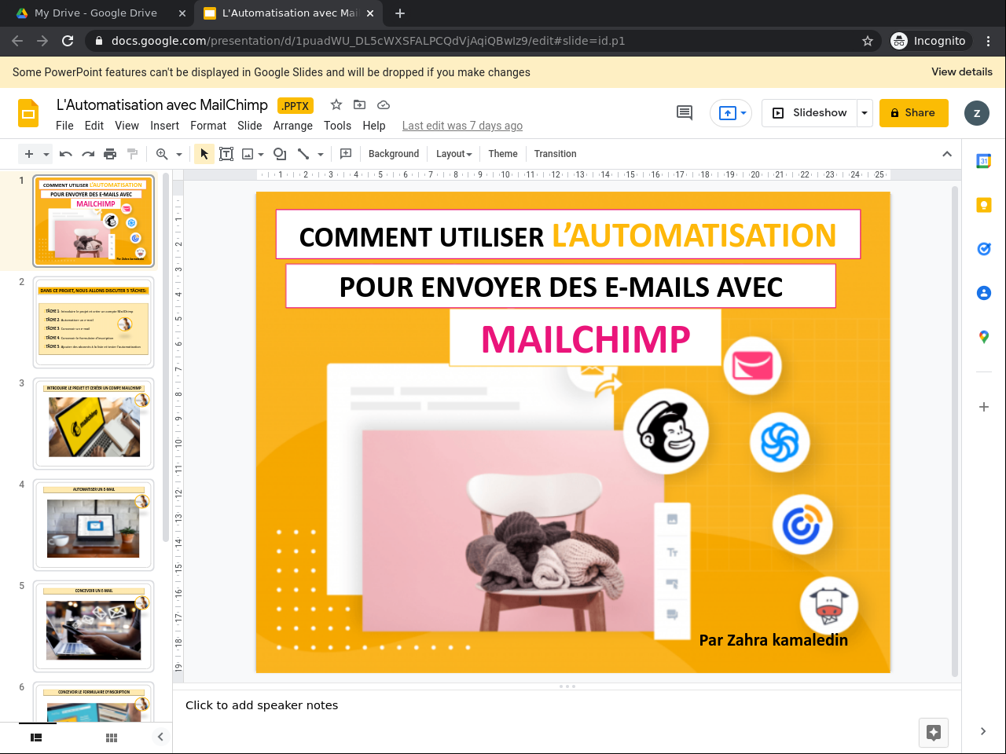Viewport: 1006px width, 754px height.
Task: Select the Shape tool
Action: (x=280, y=154)
